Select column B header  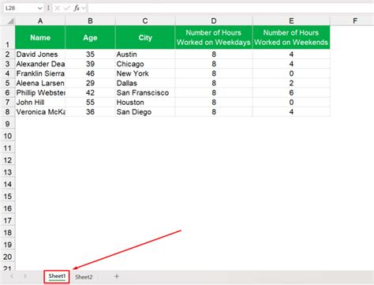pos(90,21)
